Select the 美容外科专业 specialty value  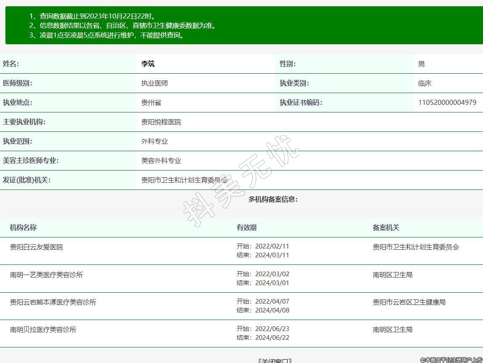pyautogui.click(x=161, y=161)
